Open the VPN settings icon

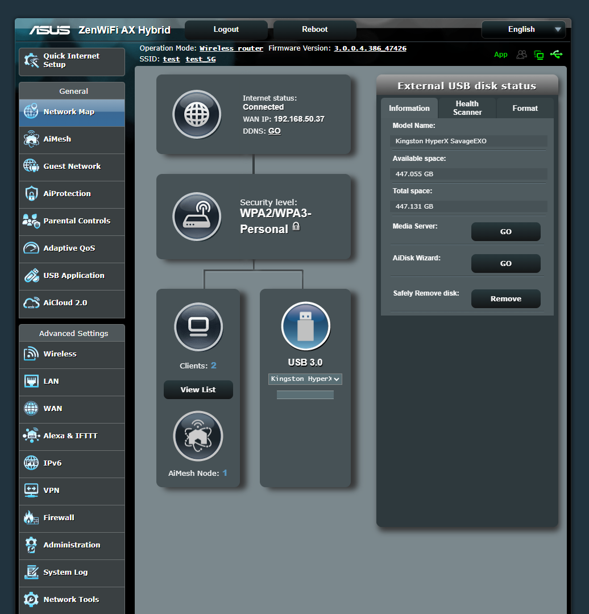pos(31,490)
